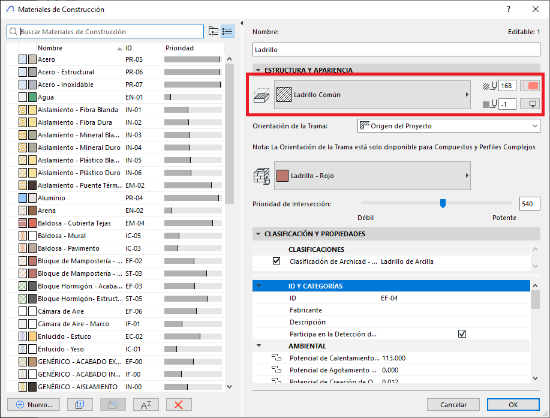Screen dimensions: 550x418
Task: Switch to list view icon
Action: [x=227, y=32]
